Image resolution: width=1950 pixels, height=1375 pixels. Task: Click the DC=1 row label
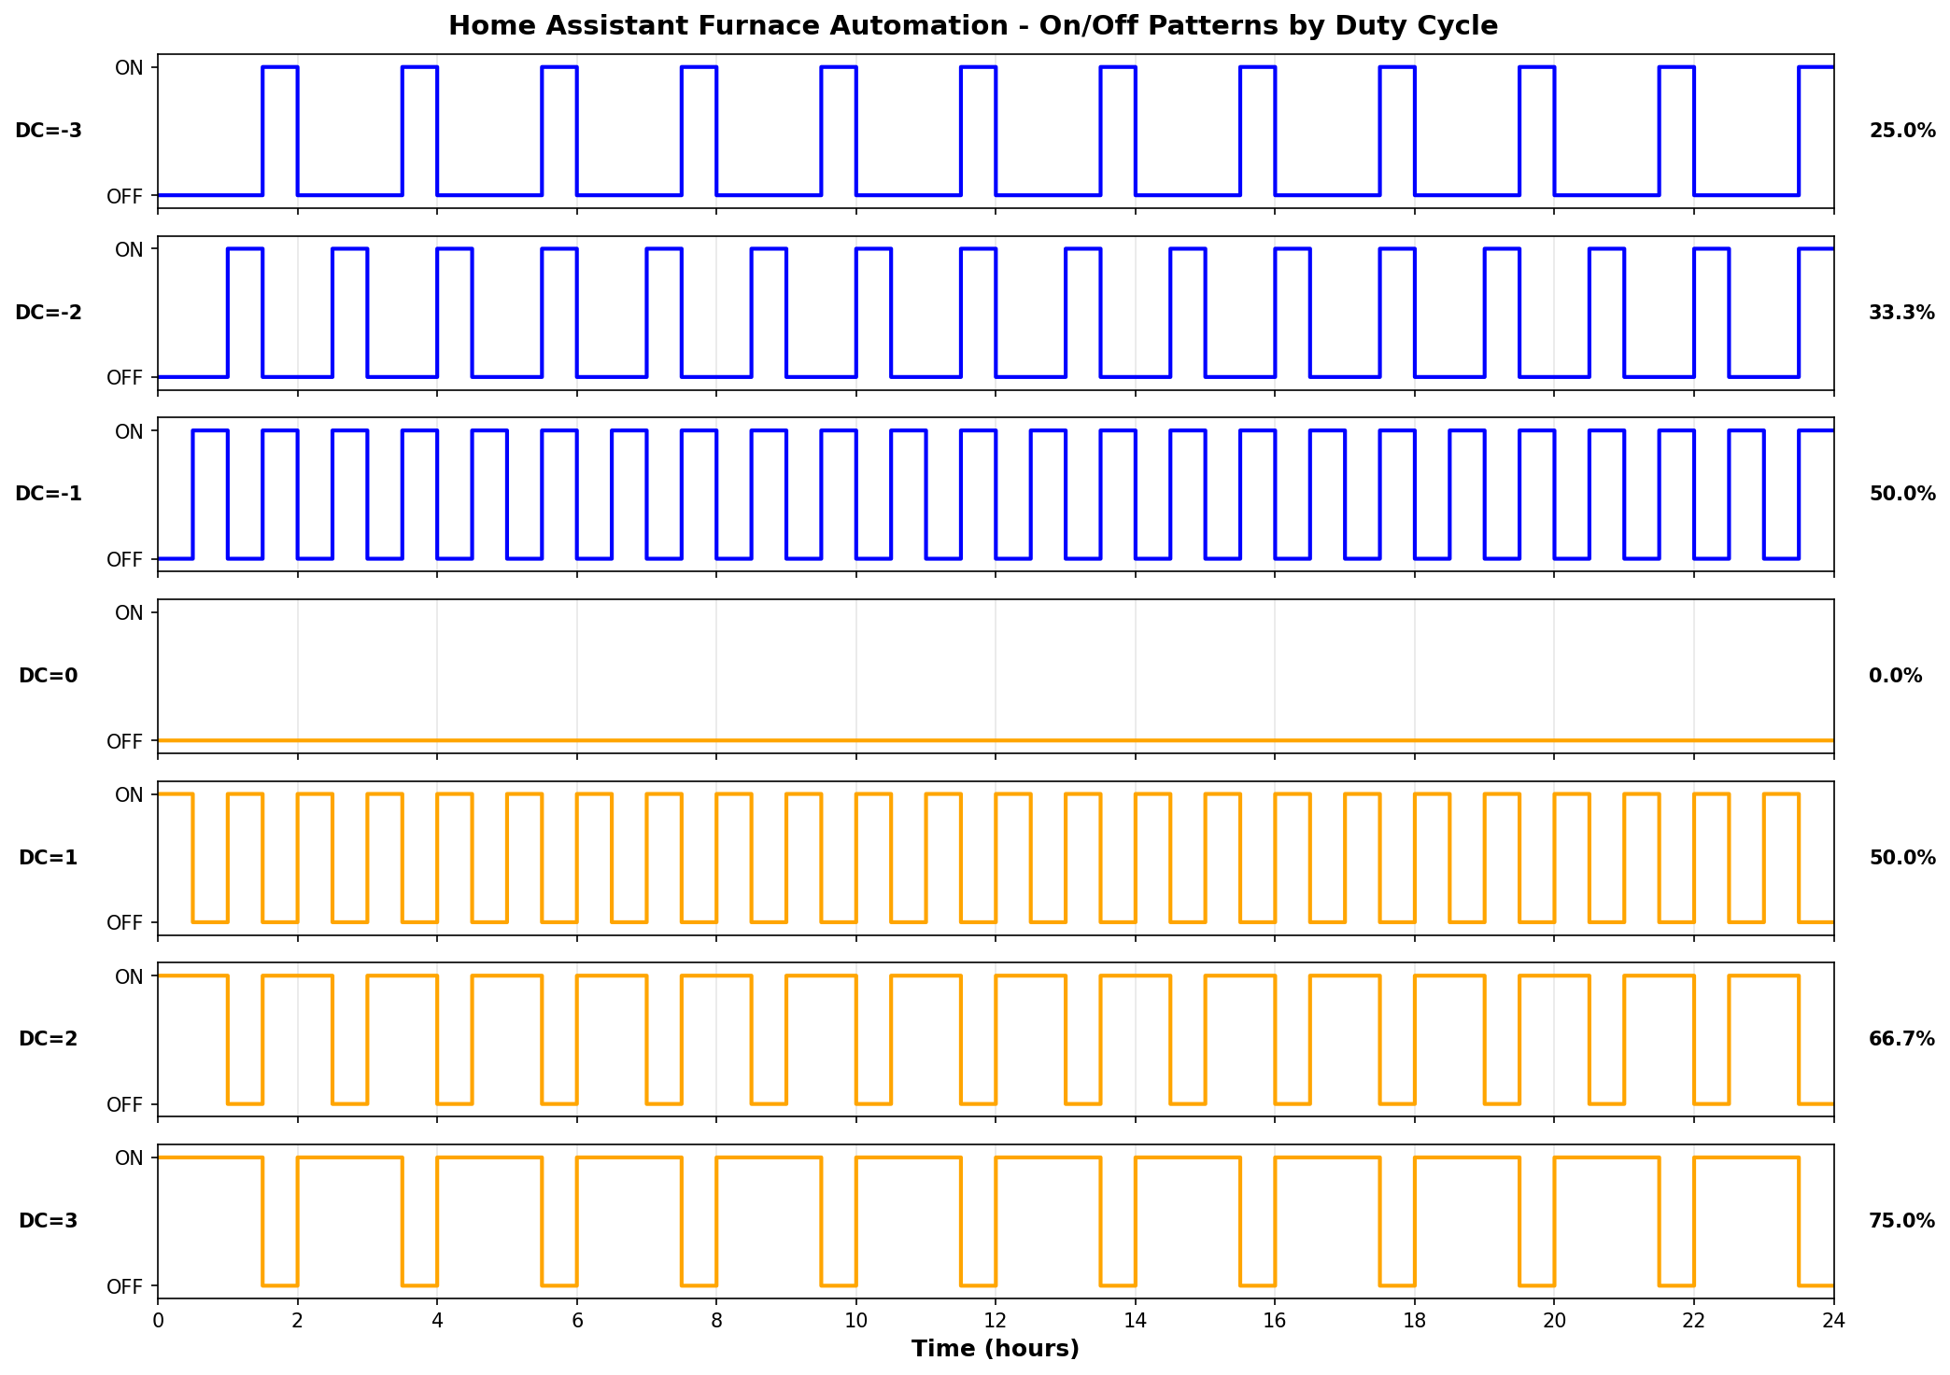(x=49, y=858)
